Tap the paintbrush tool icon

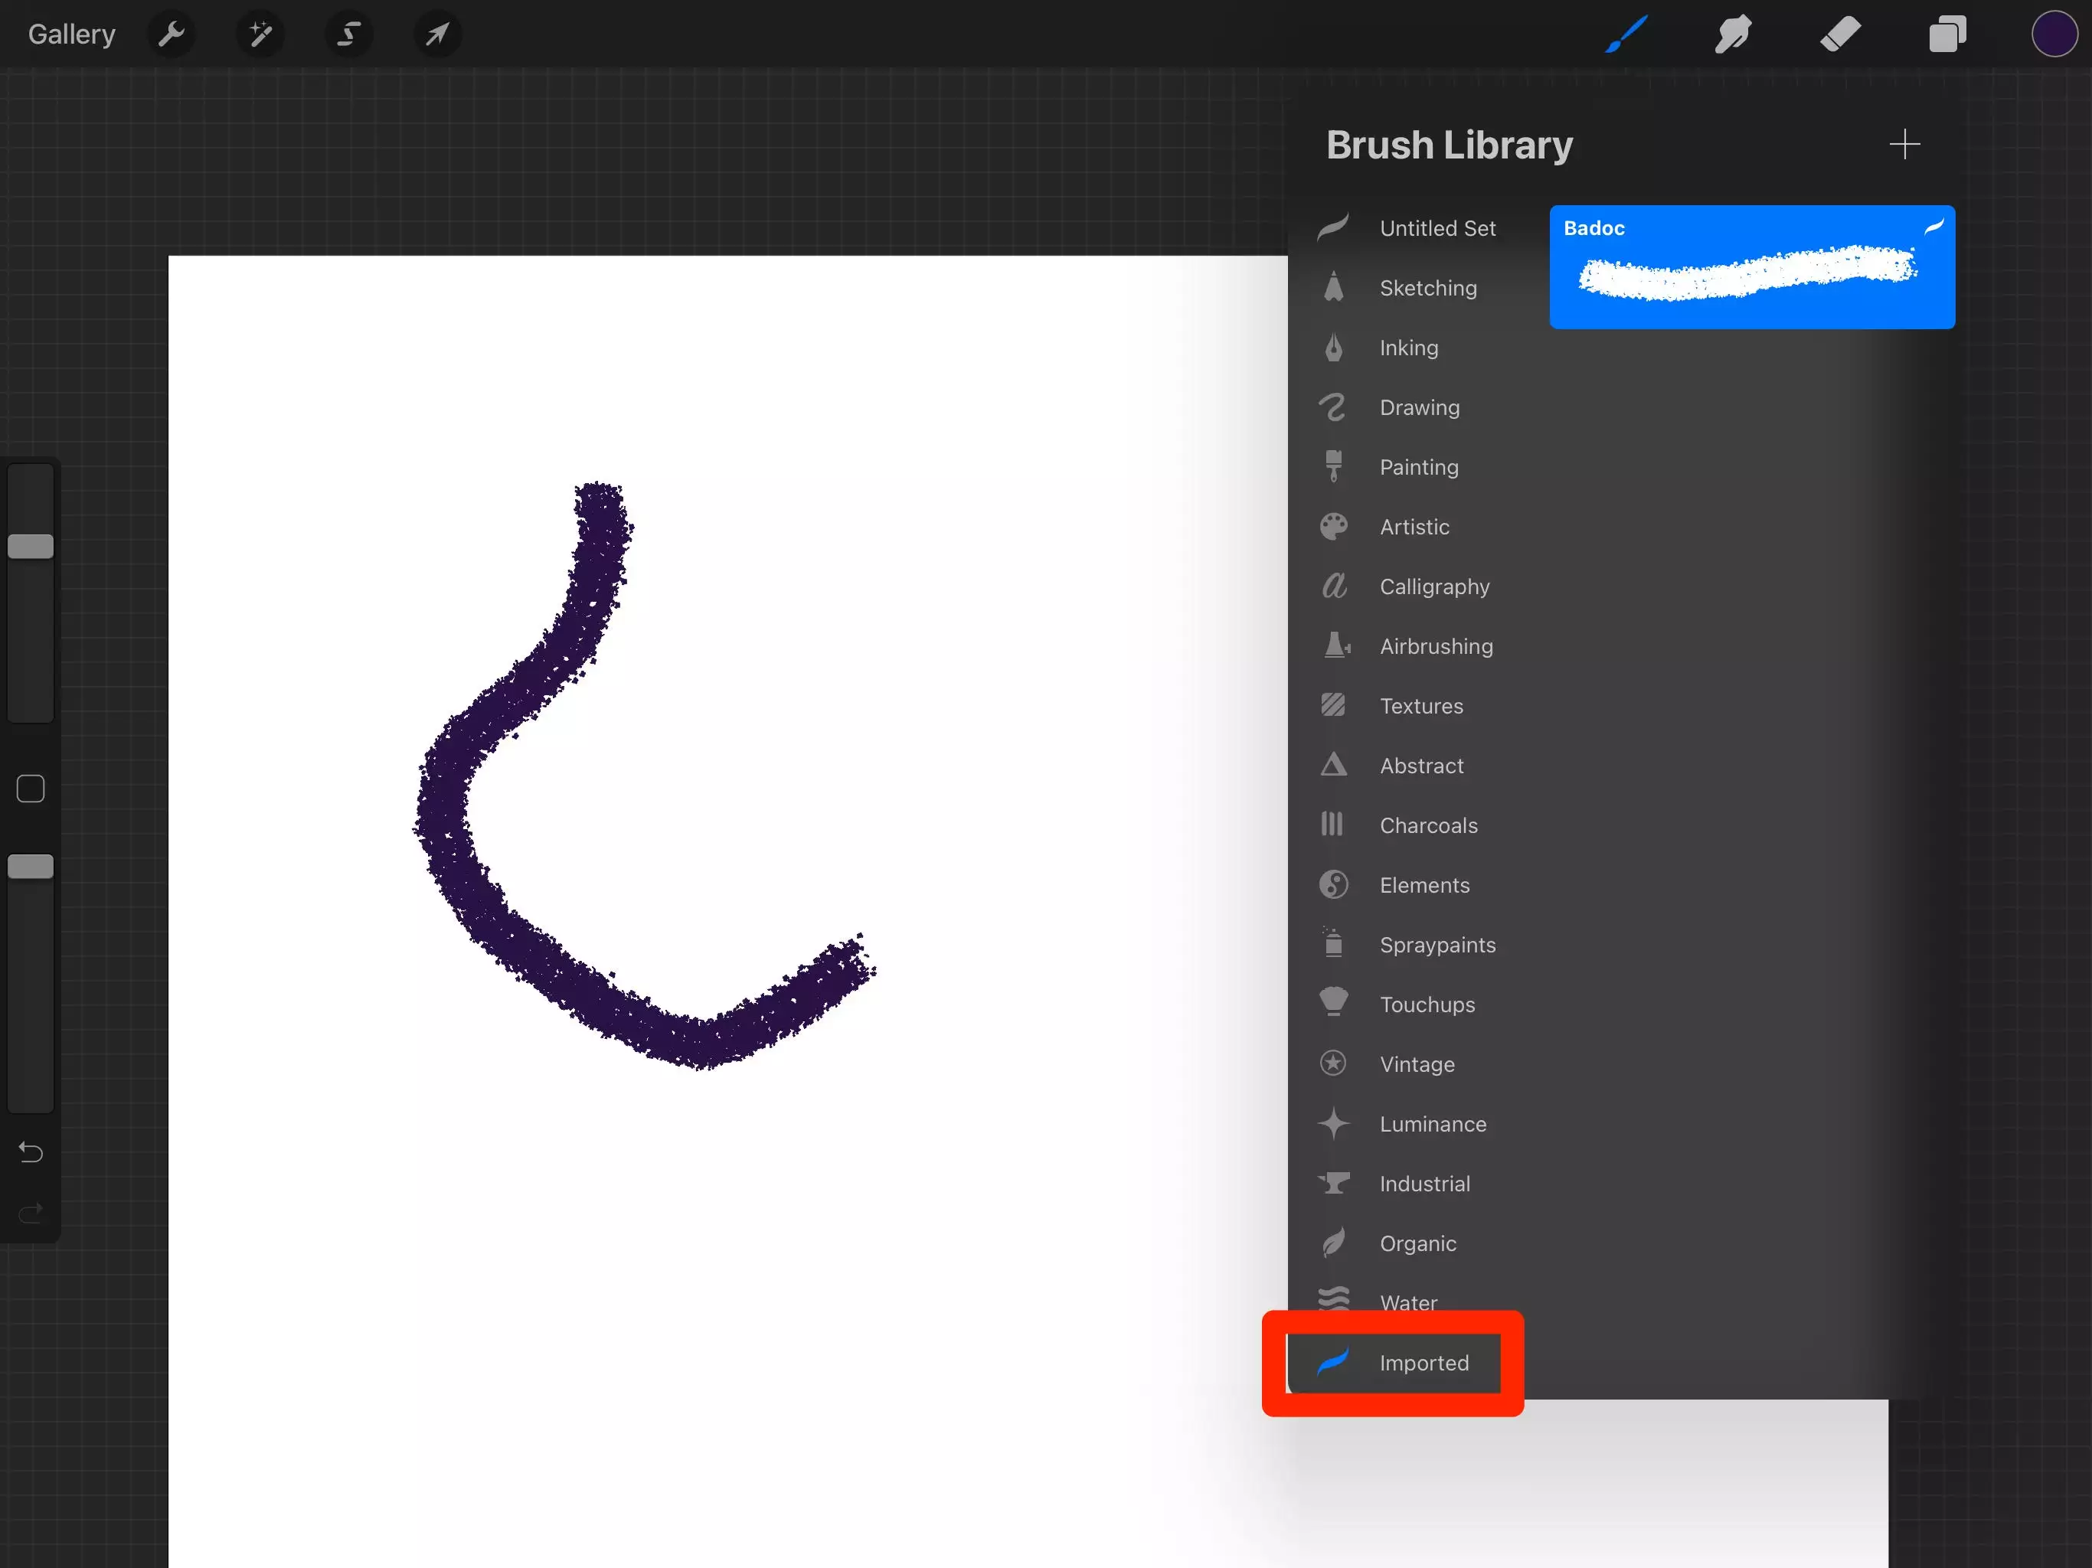pos(1626,35)
